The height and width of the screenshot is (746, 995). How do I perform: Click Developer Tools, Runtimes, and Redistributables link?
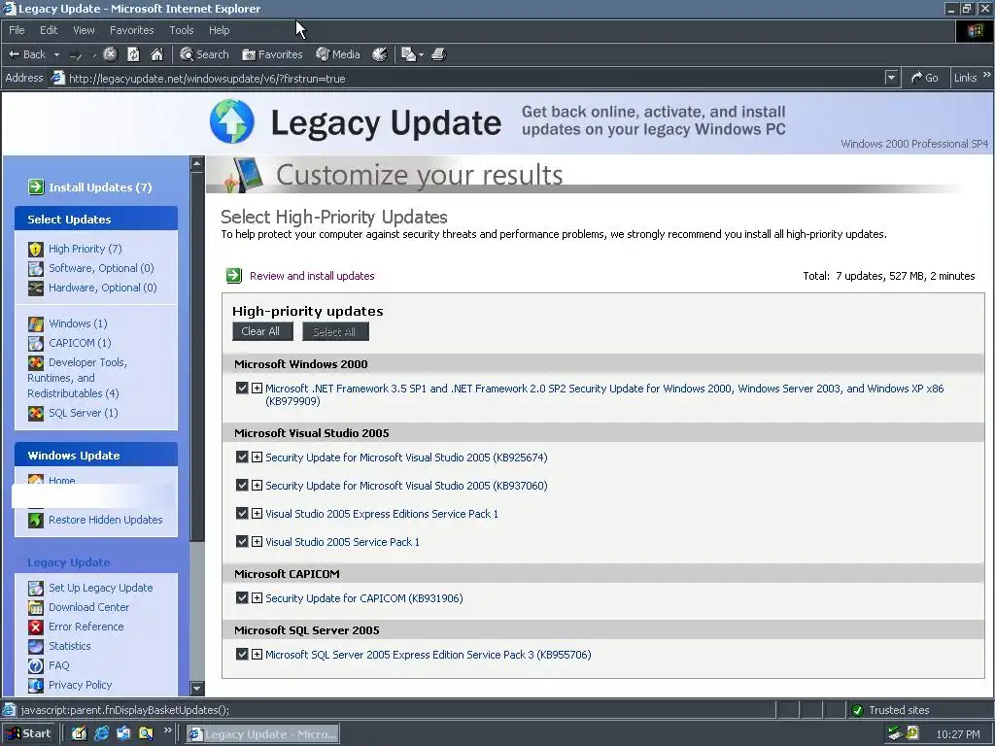pos(77,378)
